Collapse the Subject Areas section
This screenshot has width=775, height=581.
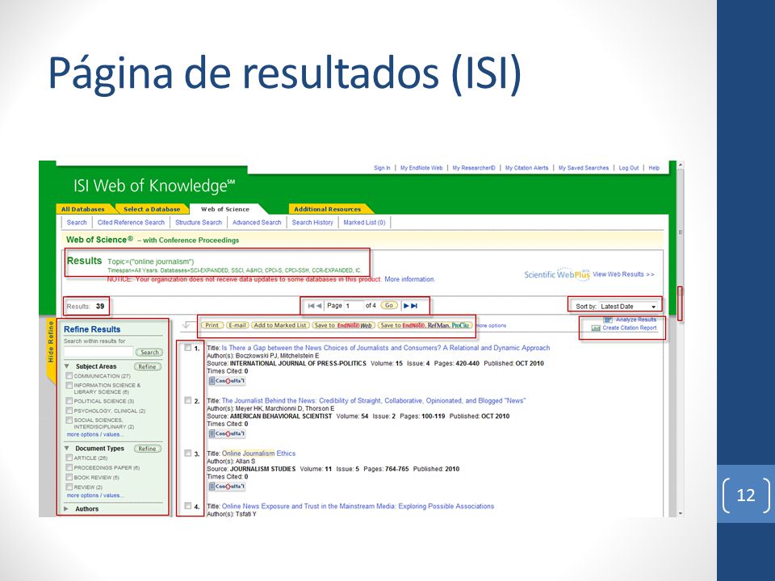67,366
